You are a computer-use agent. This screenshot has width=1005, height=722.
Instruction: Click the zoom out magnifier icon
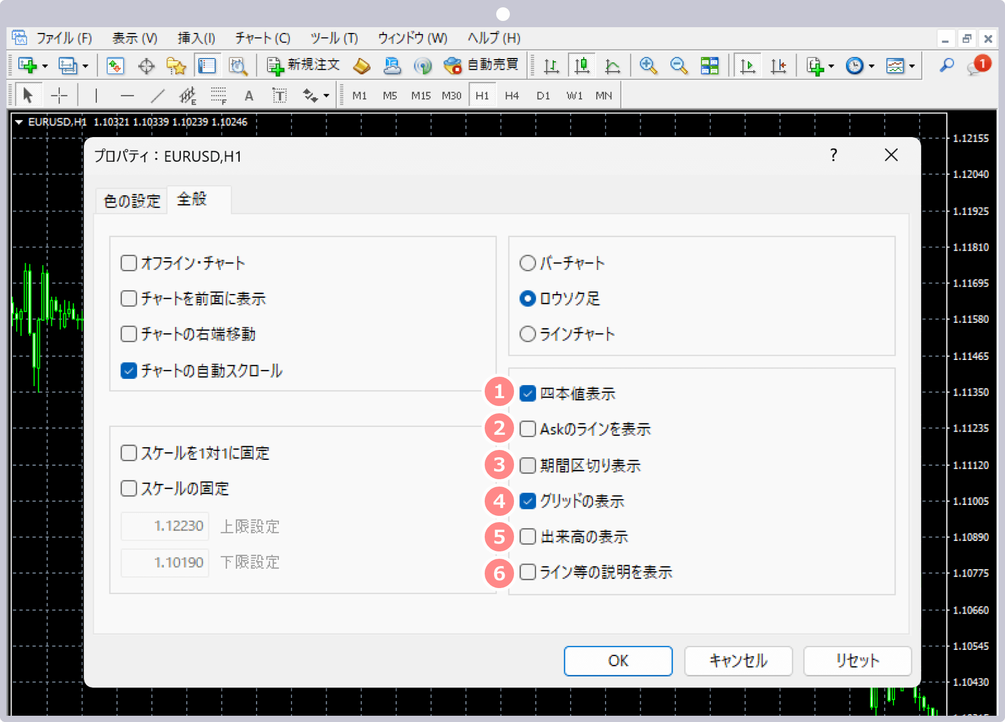point(678,66)
